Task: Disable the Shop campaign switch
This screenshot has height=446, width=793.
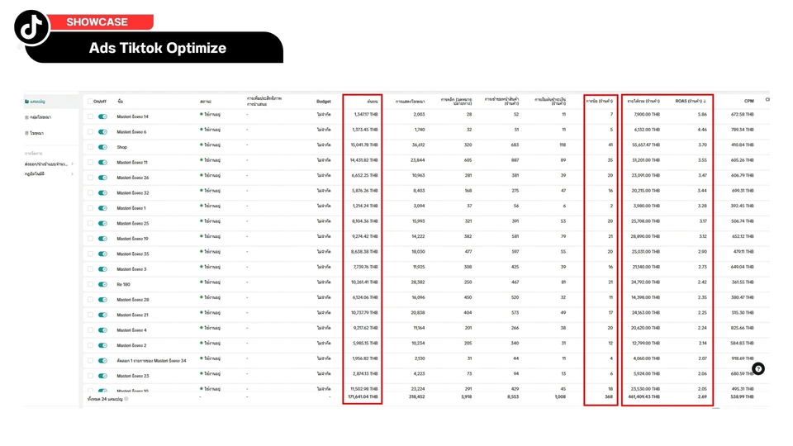Action: point(102,147)
